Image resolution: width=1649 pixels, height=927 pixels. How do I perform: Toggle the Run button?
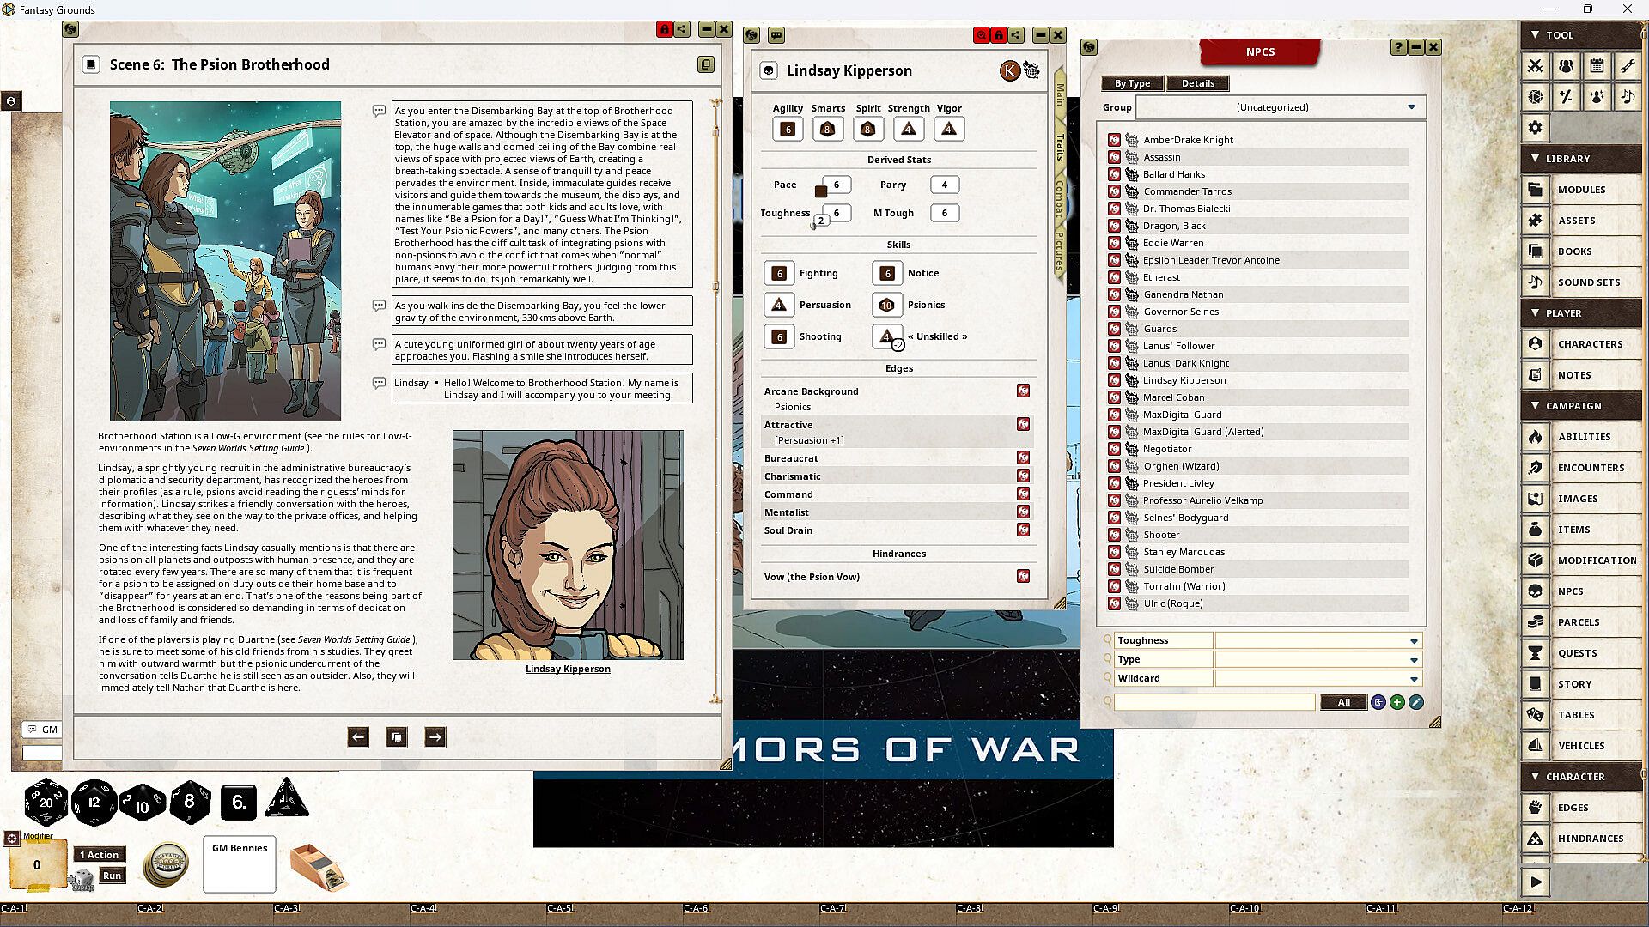(112, 875)
